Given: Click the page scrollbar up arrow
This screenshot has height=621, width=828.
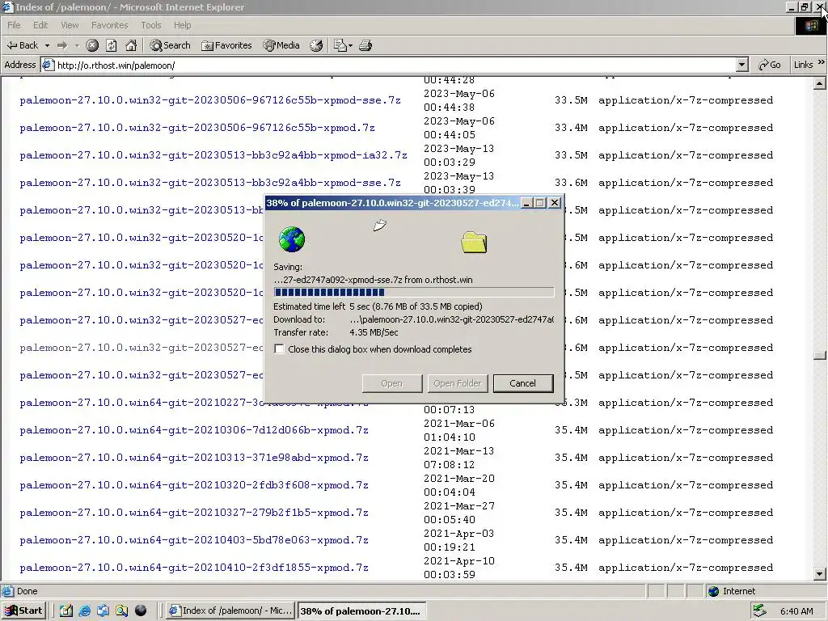Looking at the screenshot, I should [820, 83].
